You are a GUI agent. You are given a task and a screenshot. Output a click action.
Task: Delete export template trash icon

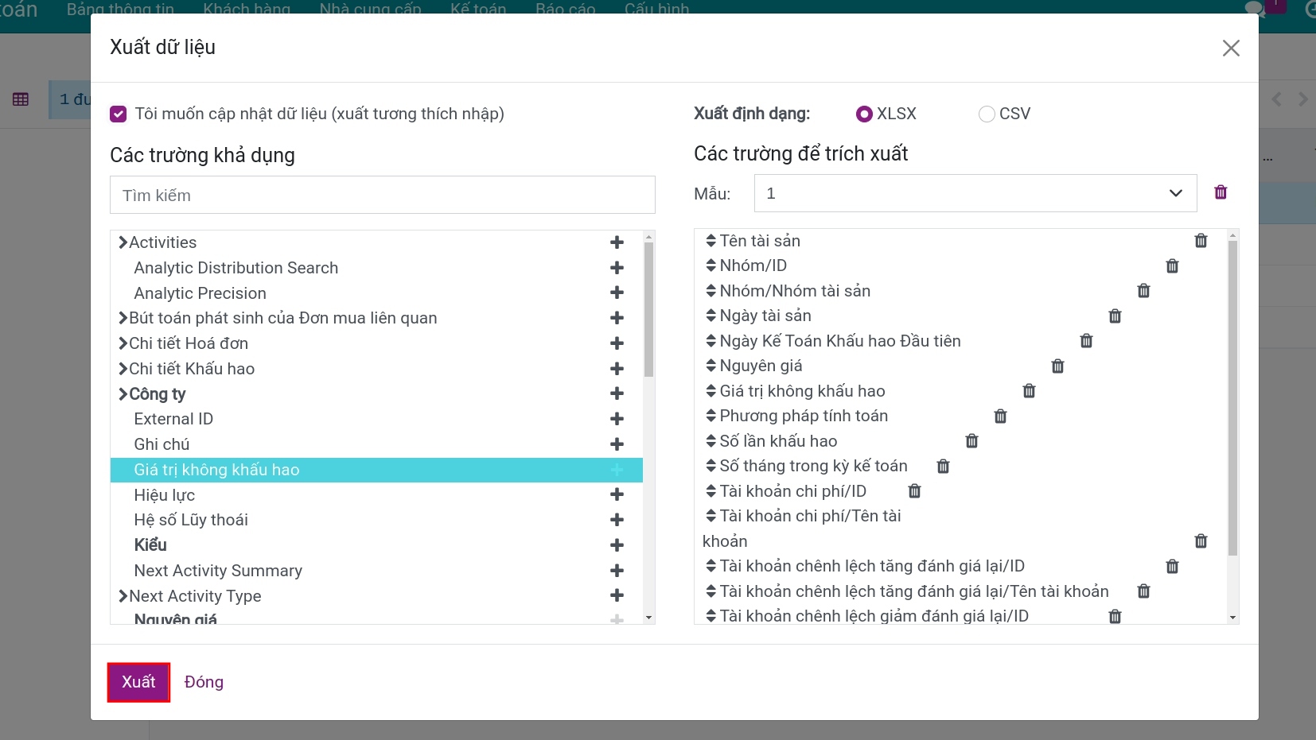(x=1221, y=192)
